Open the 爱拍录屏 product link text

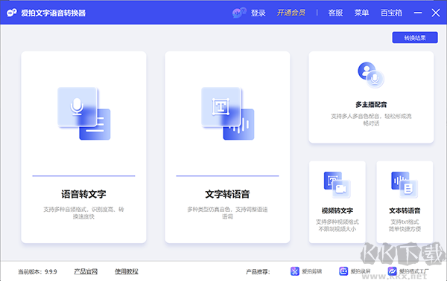click(x=361, y=271)
